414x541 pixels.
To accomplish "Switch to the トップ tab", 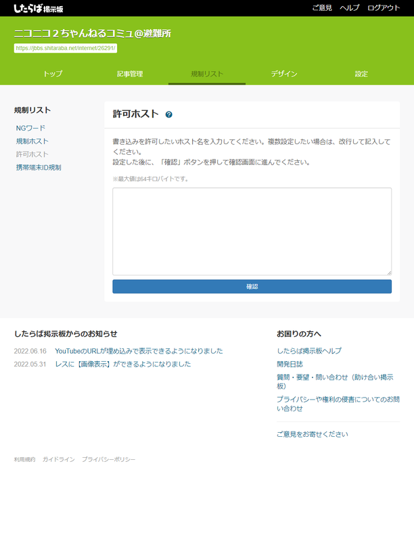I will [53, 74].
